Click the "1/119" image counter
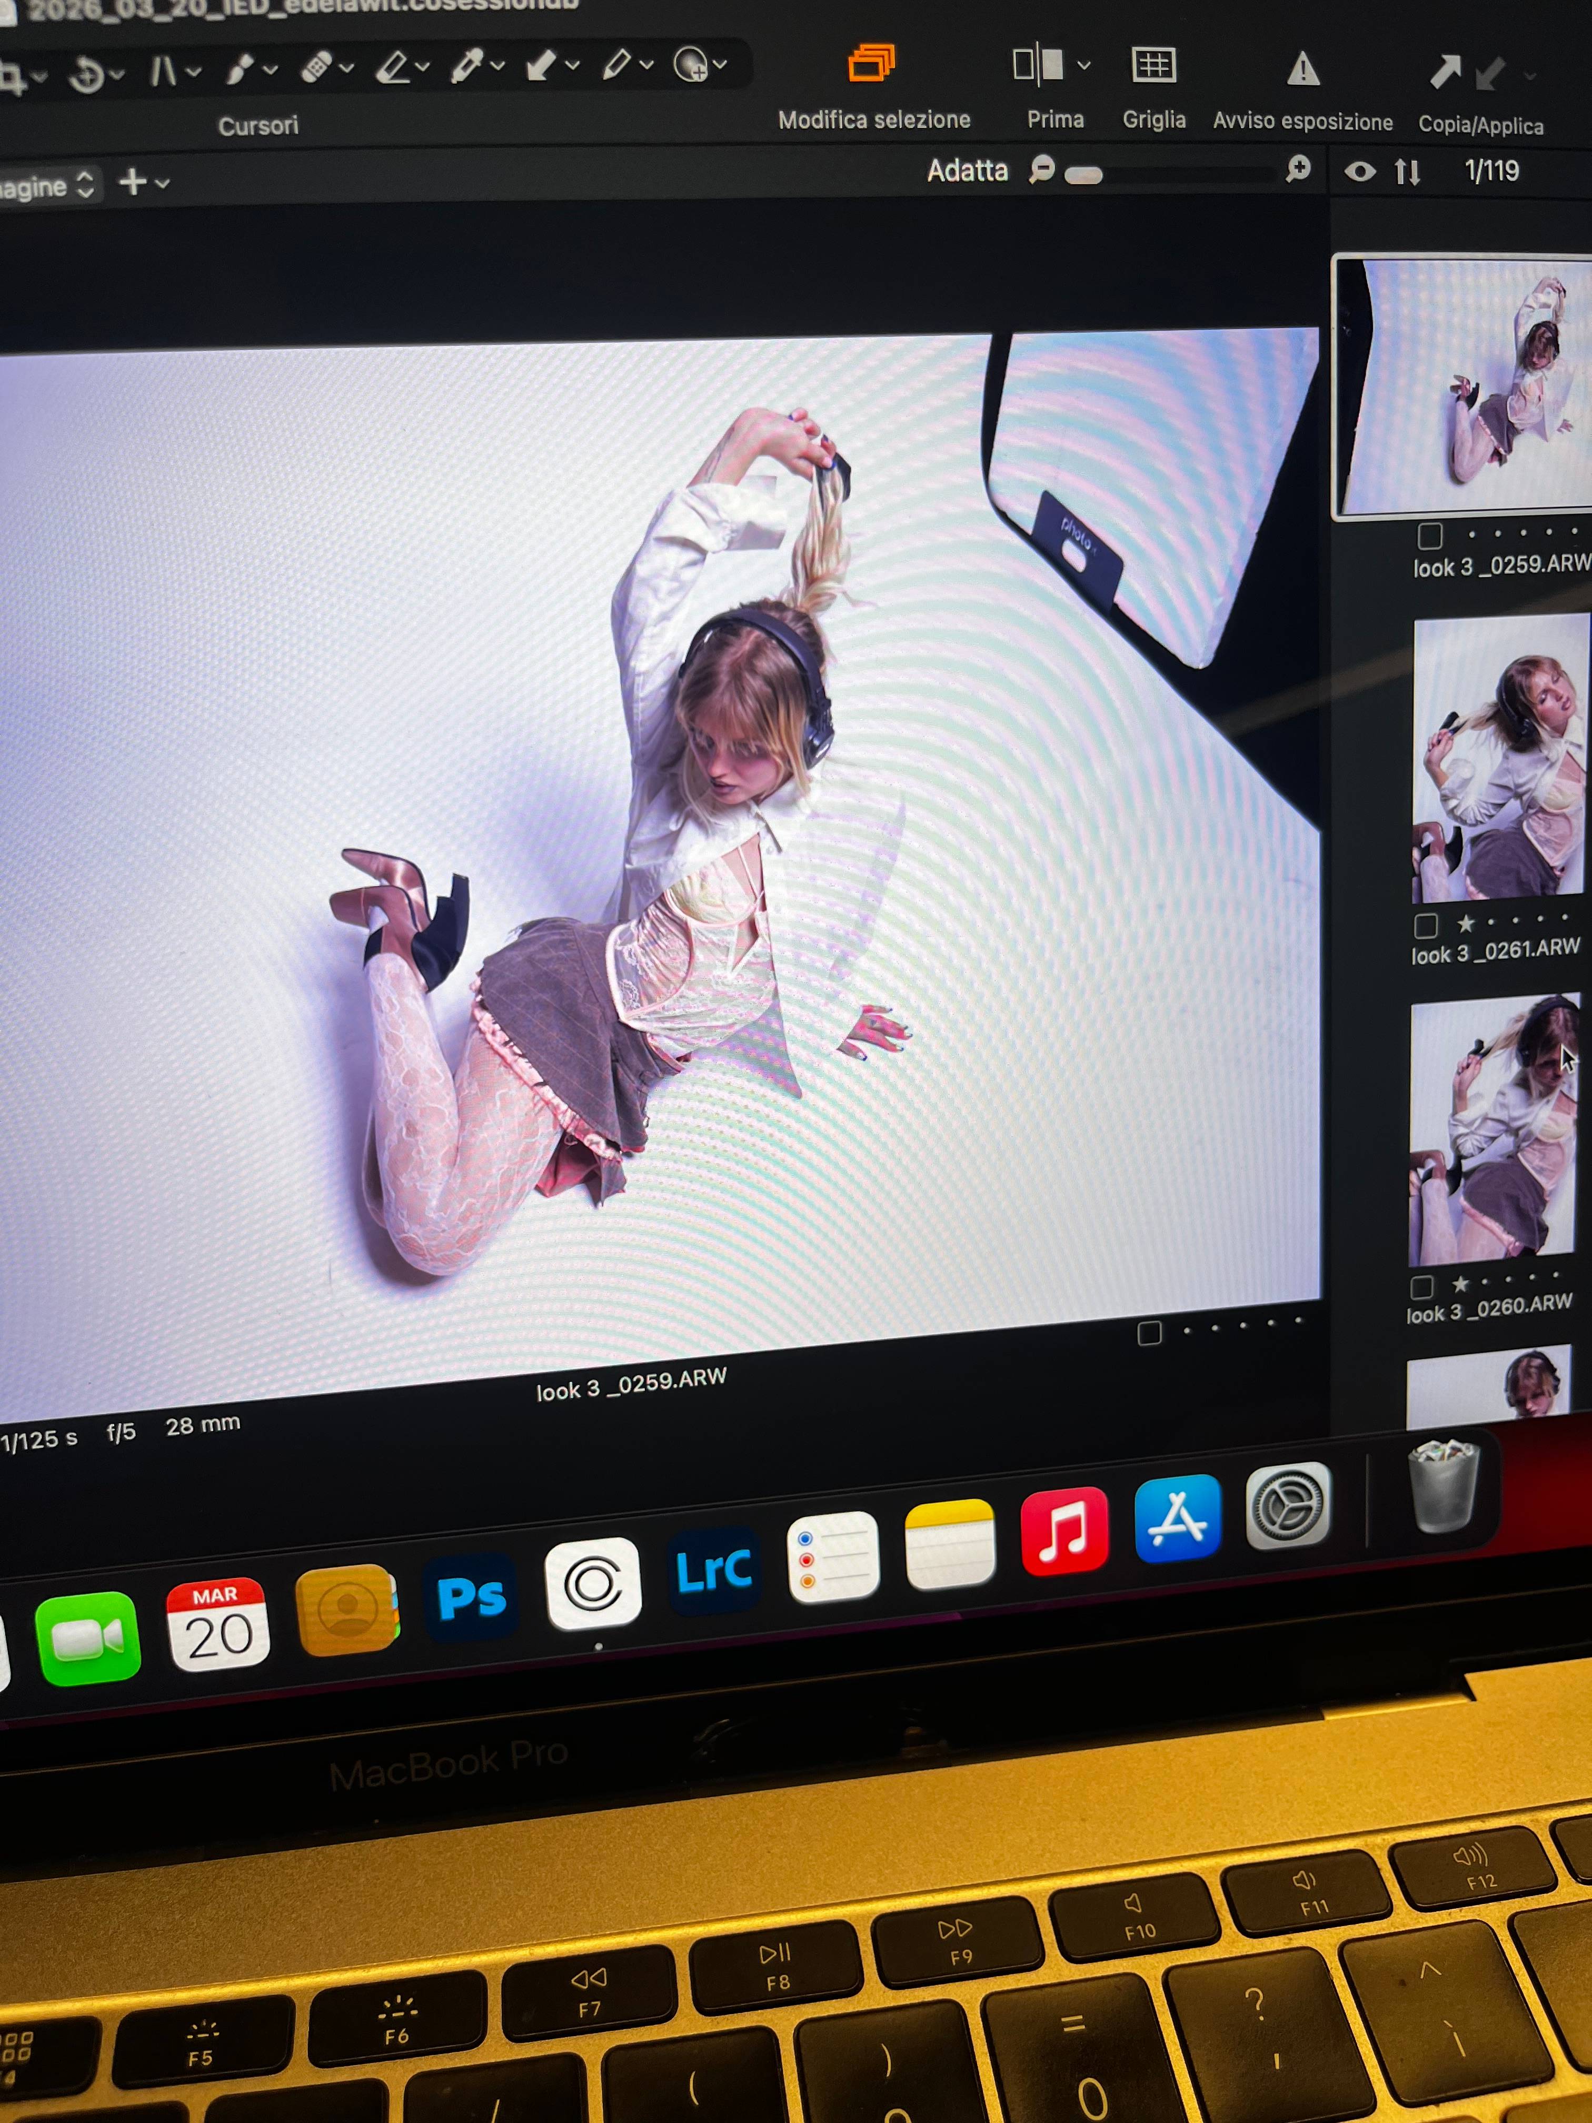 (1491, 171)
